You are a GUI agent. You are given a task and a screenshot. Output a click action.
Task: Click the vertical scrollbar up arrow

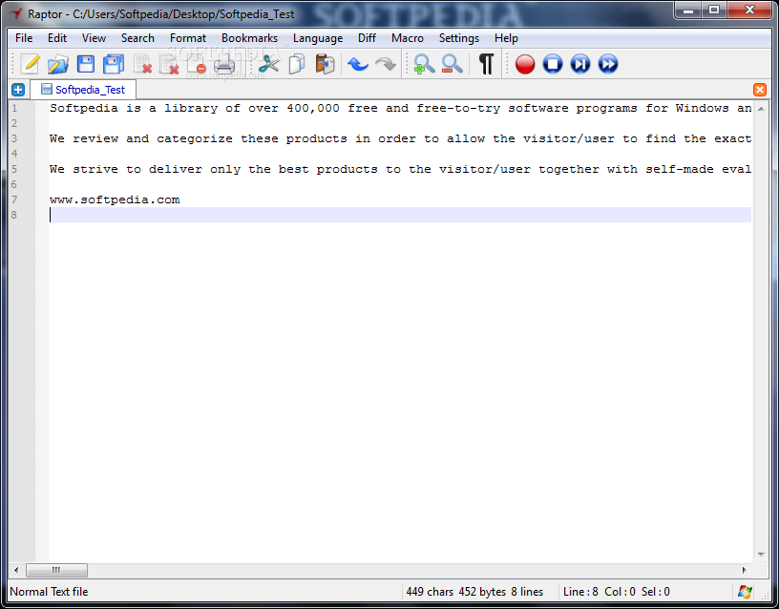pos(761,108)
